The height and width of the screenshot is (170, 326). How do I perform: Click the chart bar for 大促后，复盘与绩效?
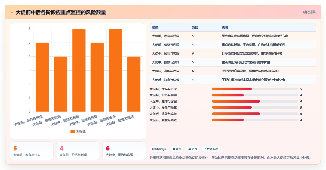click(x=134, y=84)
